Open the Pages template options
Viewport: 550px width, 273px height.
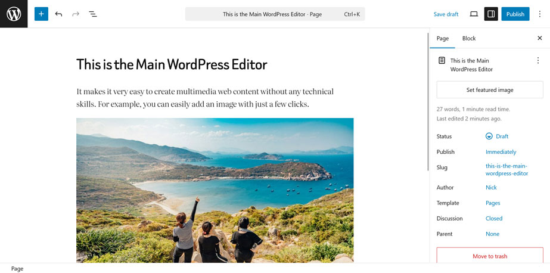click(x=493, y=203)
